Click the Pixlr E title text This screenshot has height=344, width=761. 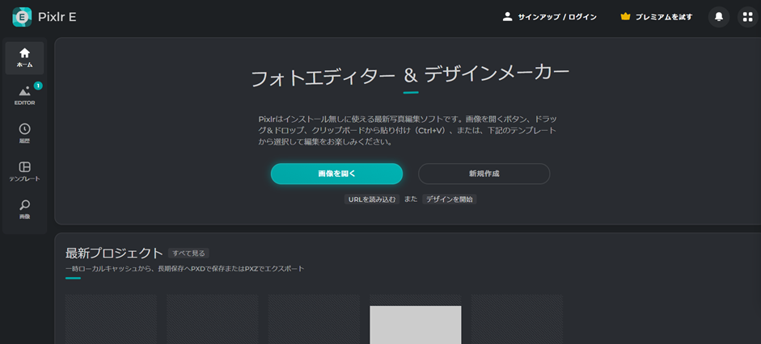[57, 17]
